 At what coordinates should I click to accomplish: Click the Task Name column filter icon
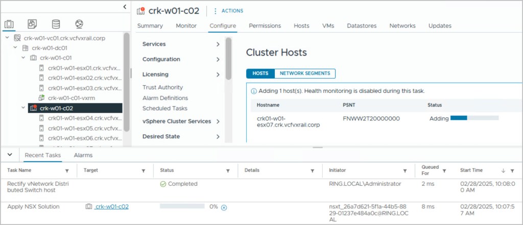67,170
